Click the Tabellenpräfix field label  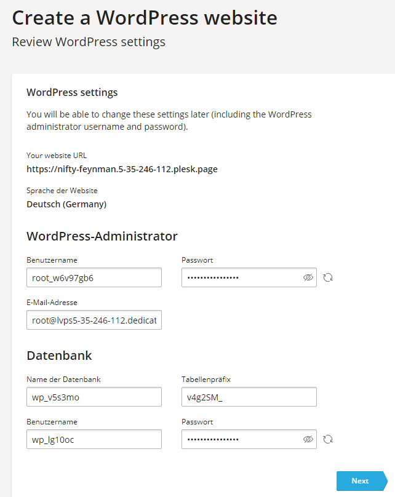click(205, 380)
